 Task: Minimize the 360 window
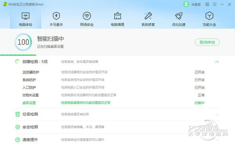click(222, 4)
